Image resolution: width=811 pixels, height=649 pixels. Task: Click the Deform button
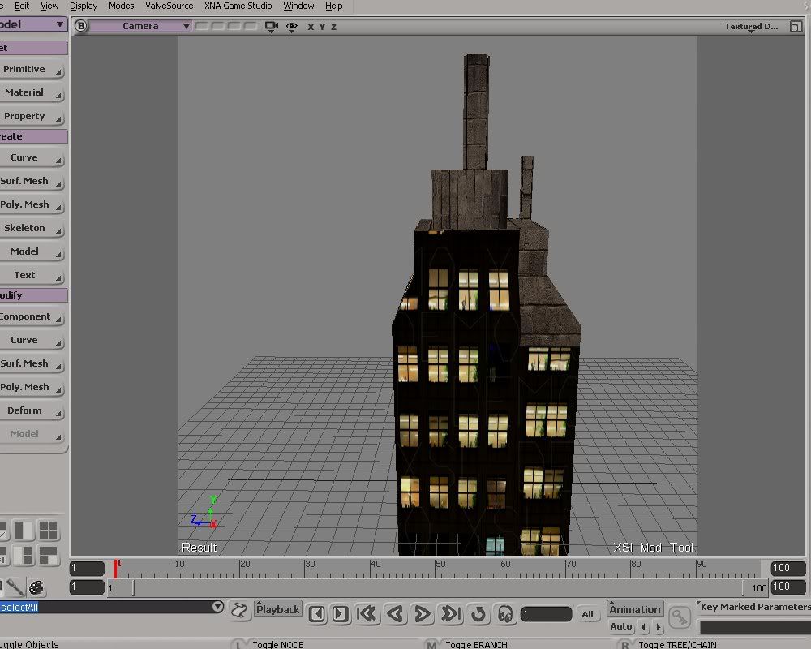click(31, 411)
